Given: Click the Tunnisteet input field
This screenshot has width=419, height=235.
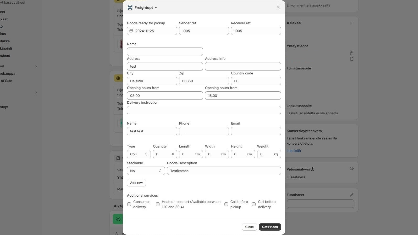Looking at the screenshot, I should coord(320,204).
